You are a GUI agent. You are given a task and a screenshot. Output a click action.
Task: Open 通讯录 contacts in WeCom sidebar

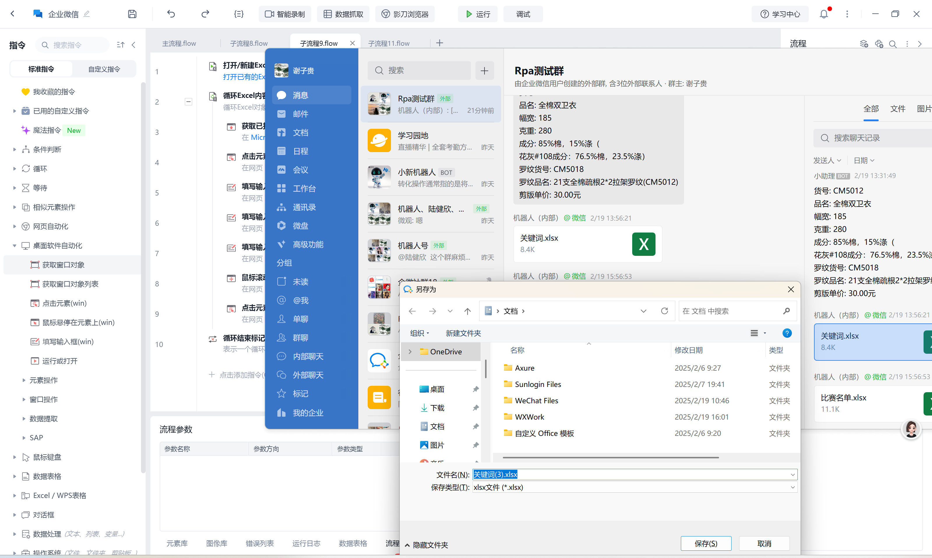(x=304, y=207)
